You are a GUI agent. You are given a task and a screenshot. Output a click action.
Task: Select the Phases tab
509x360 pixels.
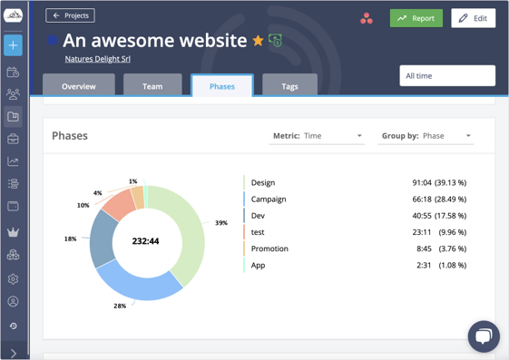pyautogui.click(x=222, y=86)
